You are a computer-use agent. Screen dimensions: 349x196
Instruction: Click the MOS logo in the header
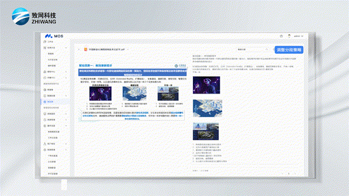54,36
